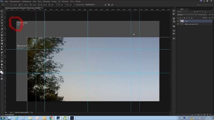Change the screen mode via toolbar icon
Screen dimensions: 214x120
2,79
